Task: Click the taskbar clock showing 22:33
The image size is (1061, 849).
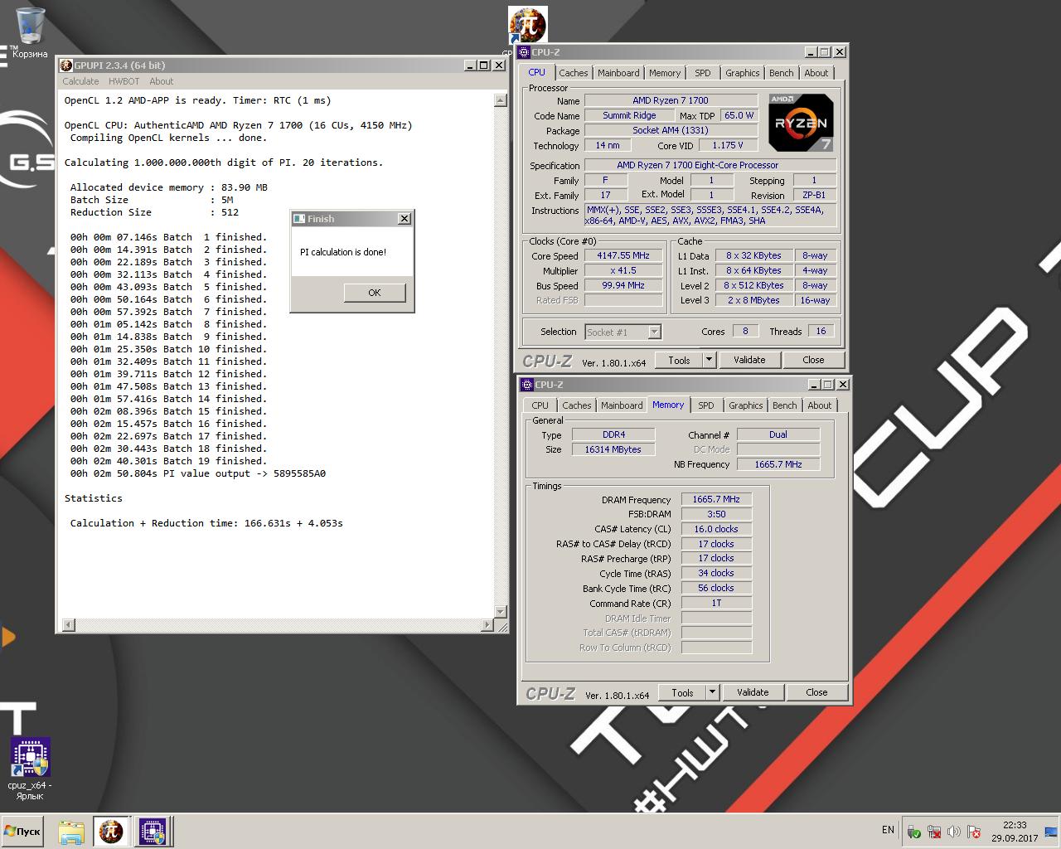Action: (1015, 831)
